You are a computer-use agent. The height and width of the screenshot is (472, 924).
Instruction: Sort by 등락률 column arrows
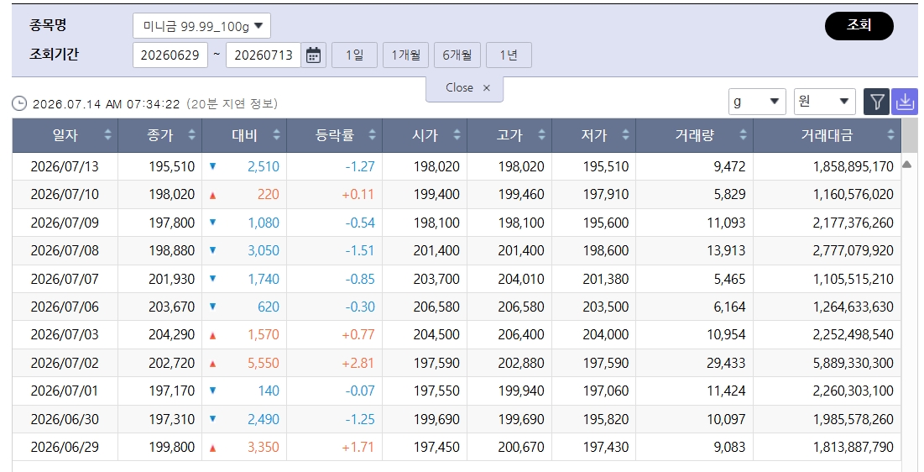(372, 135)
